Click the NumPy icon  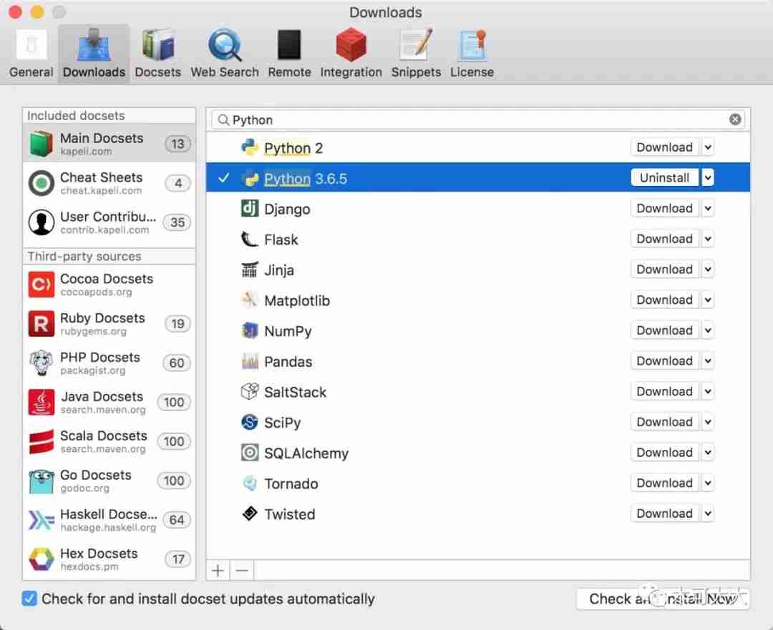coord(250,330)
